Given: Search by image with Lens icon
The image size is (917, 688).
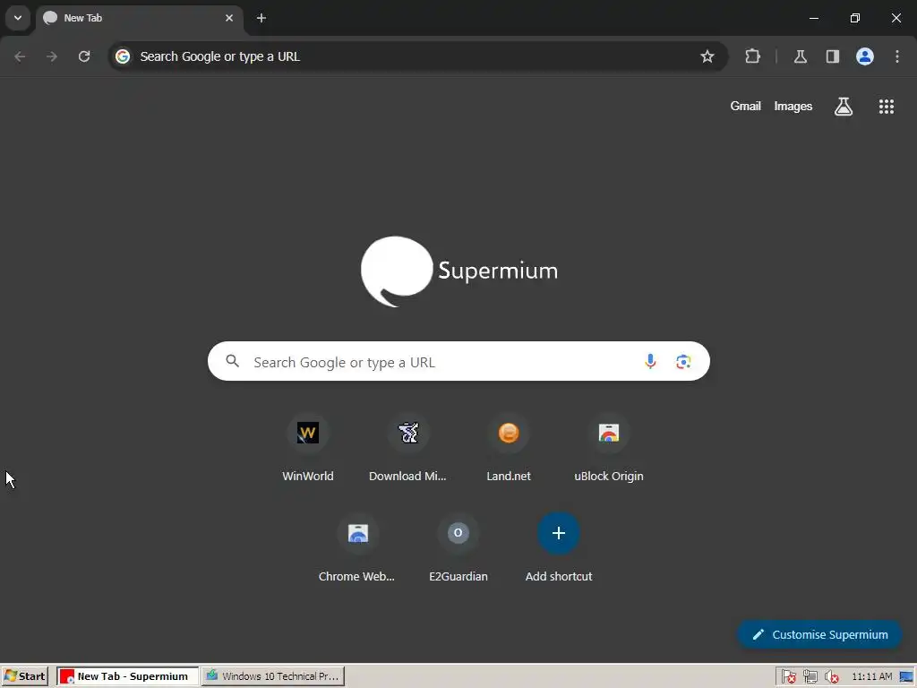Looking at the screenshot, I should point(683,362).
